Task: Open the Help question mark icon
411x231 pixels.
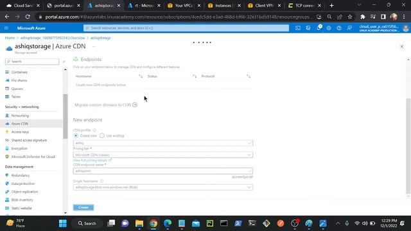Action: pyautogui.click(x=339, y=28)
